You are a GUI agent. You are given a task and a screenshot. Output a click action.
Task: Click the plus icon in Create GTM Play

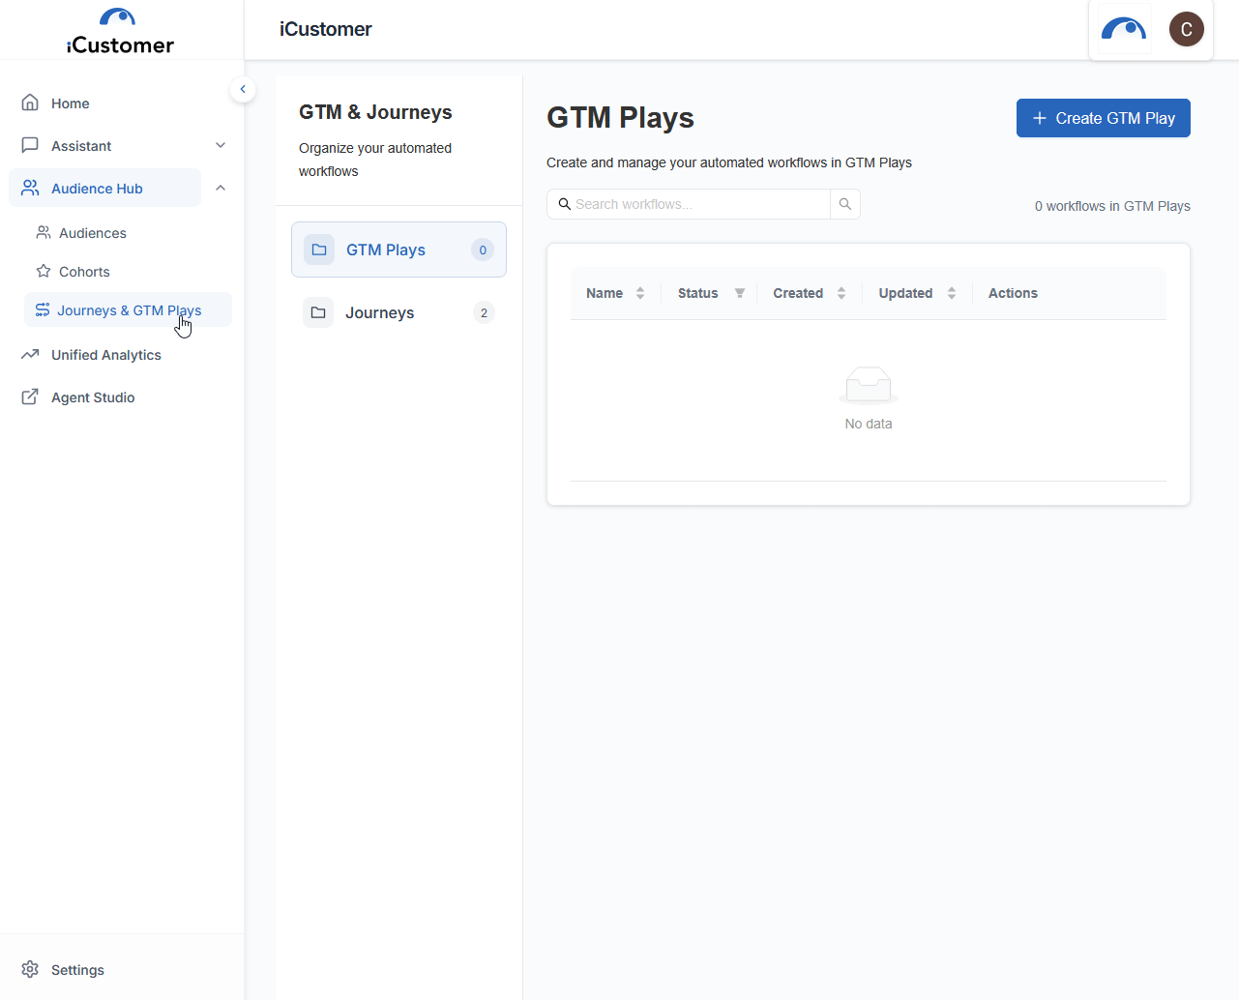tap(1040, 118)
